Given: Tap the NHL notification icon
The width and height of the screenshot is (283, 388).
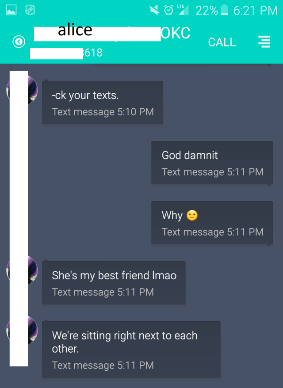Looking at the screenshot, I should tap(30, 10).
